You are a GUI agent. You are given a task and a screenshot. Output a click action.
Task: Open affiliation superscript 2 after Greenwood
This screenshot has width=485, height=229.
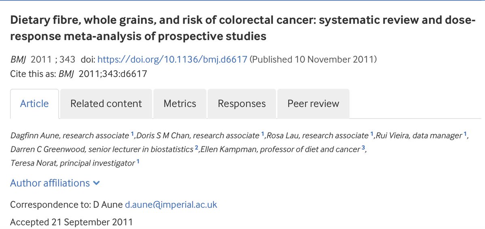(196, 148)
